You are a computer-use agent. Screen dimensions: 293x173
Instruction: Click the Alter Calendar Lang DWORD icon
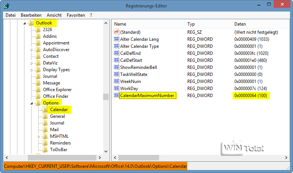click(116, 39)
